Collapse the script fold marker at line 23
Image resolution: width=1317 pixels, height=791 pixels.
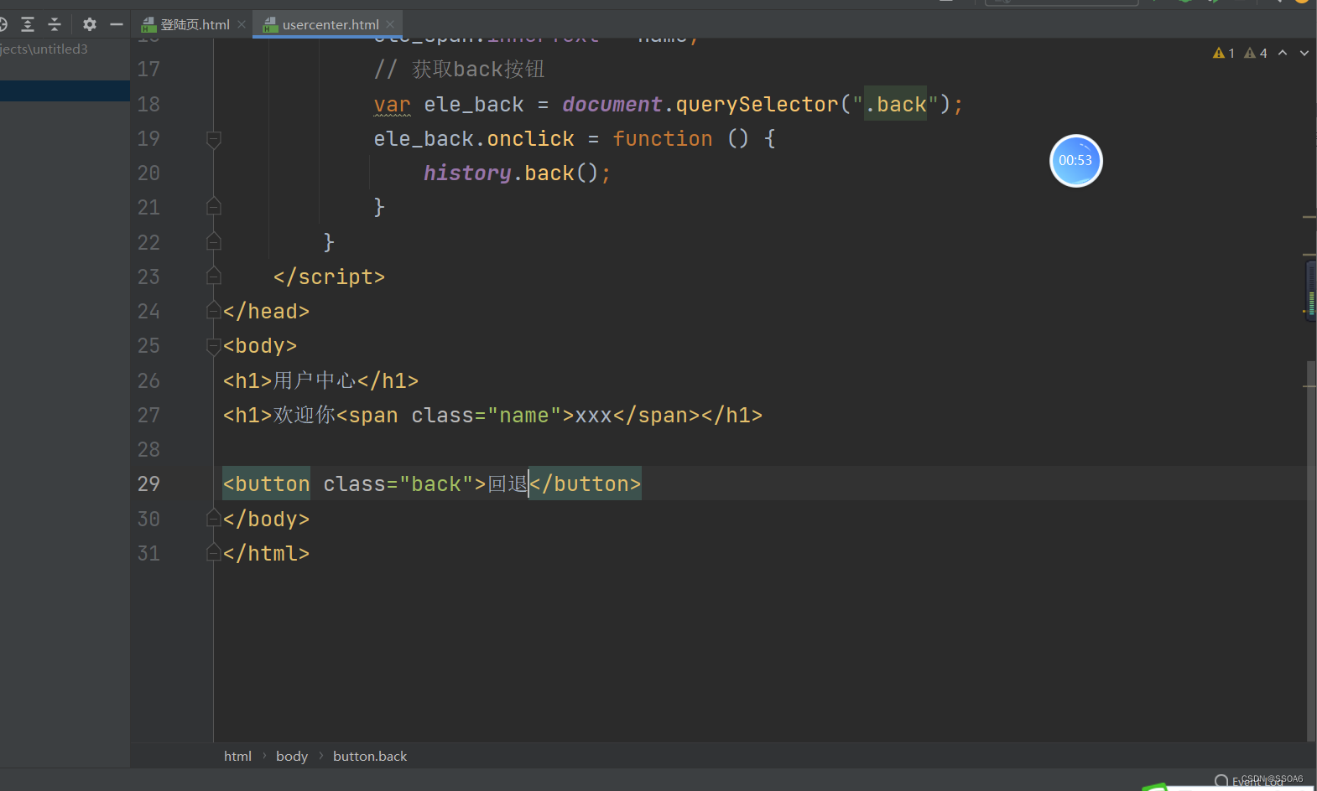(x=214, y=276)
